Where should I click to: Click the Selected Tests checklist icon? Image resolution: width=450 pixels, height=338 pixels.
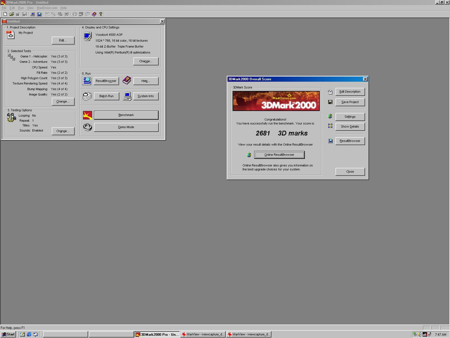(x=11, y=57)
